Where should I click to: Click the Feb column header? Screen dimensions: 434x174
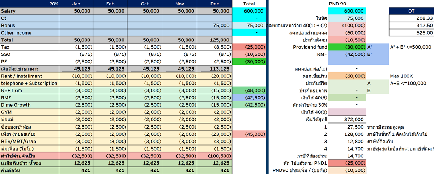(x=111, y=4)
